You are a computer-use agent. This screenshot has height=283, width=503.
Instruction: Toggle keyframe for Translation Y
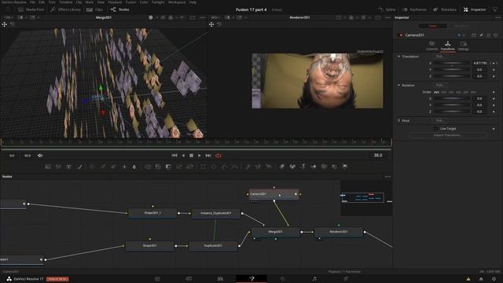(494, 70)
